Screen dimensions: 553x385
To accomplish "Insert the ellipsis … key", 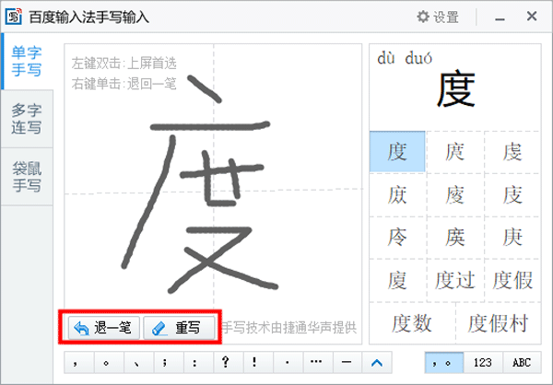I will click(x=317, y=362).
